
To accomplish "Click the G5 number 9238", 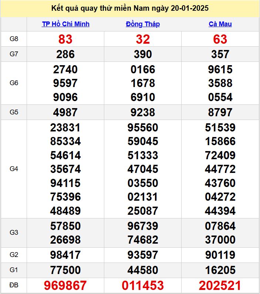I will (x=143, y=112).
